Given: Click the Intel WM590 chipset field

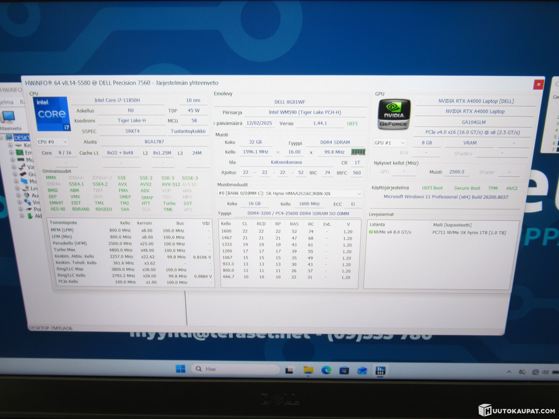Looking at the screenshot, I should pyautogui.click(x=305, y=112).
